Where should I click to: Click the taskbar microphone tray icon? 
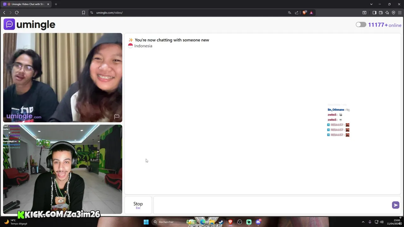[x=370, y=222]
